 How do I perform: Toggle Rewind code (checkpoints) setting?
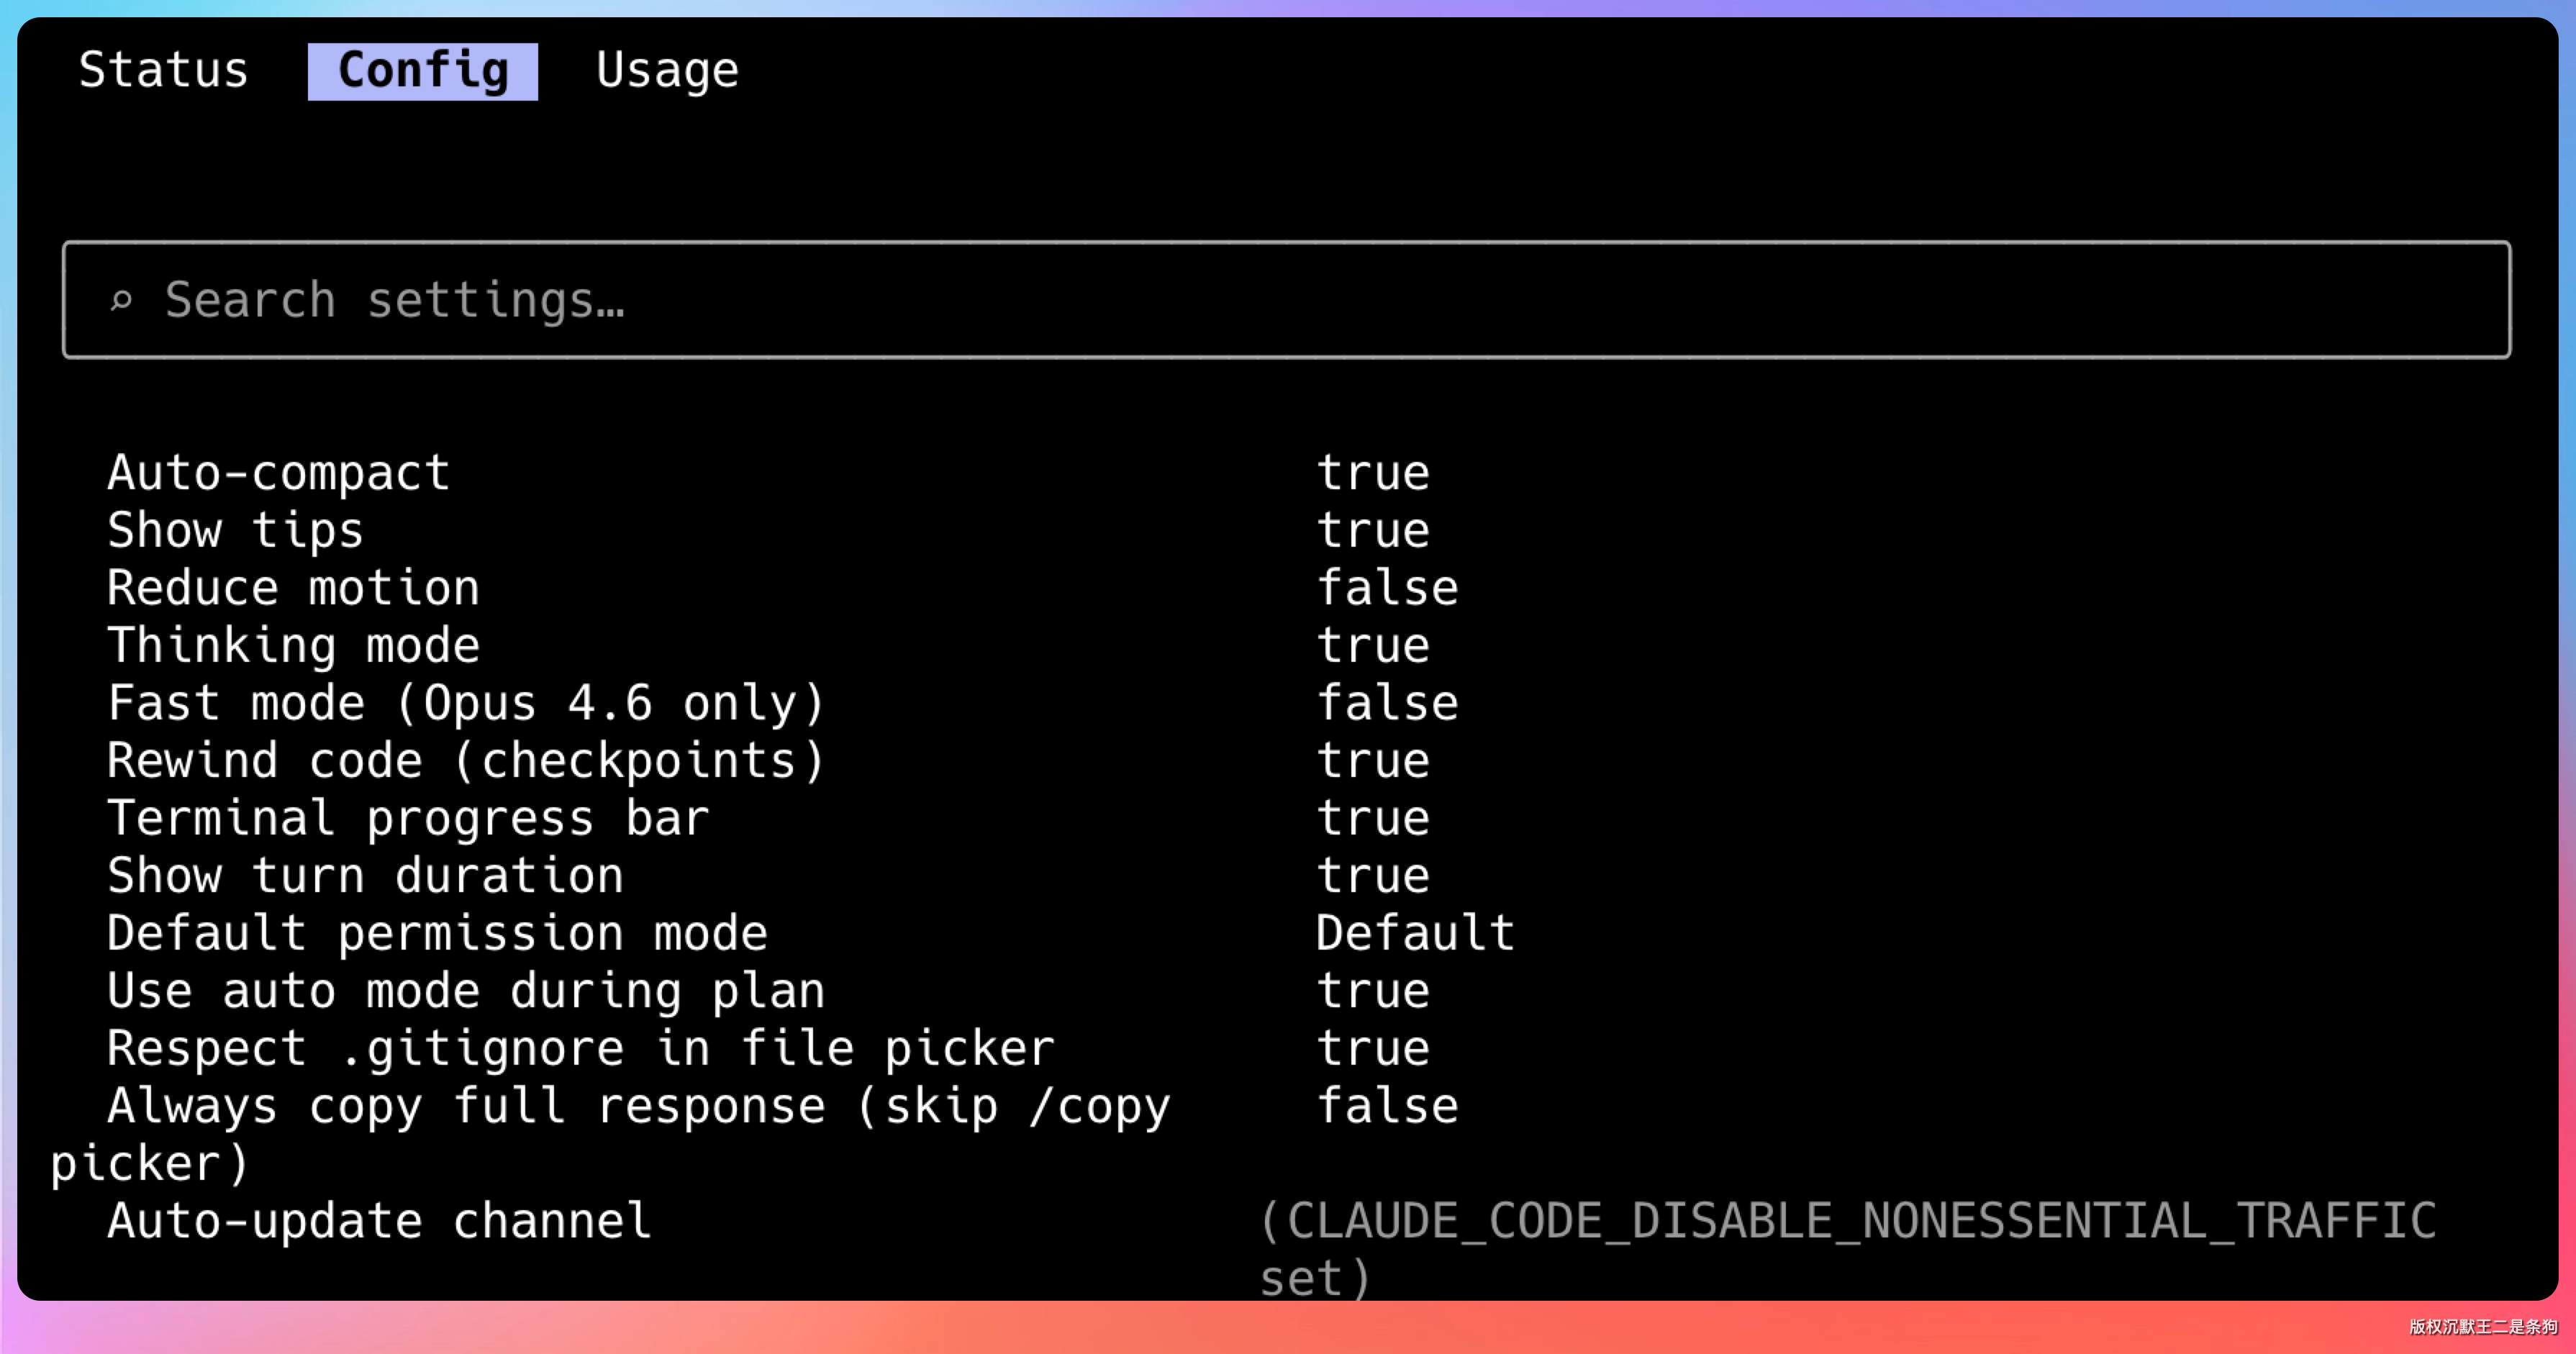click(1372, 761)
